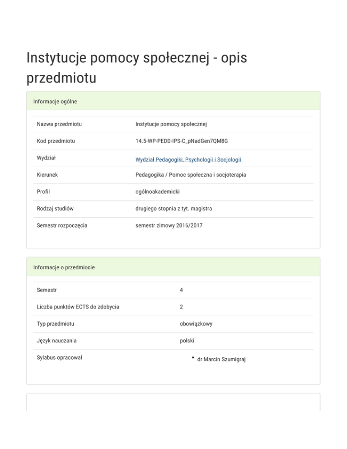Click the 'Semestr rozpoczęcia' label
Image resolution: width=347 pixels, height=449 pixels.
pos(62,225)
